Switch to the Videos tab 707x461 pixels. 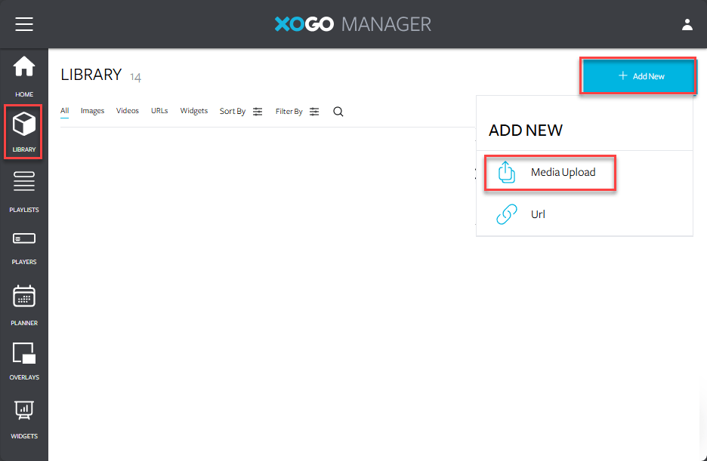tap(128, 111)
